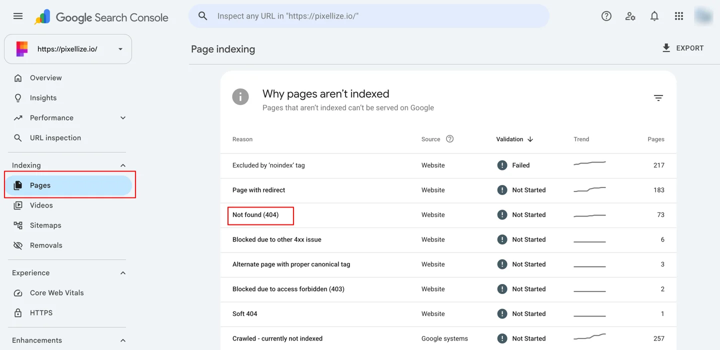Click the status icon in Page with redirect row
The height and width of the screenshot is (350, 720).
tap(502, 190)
